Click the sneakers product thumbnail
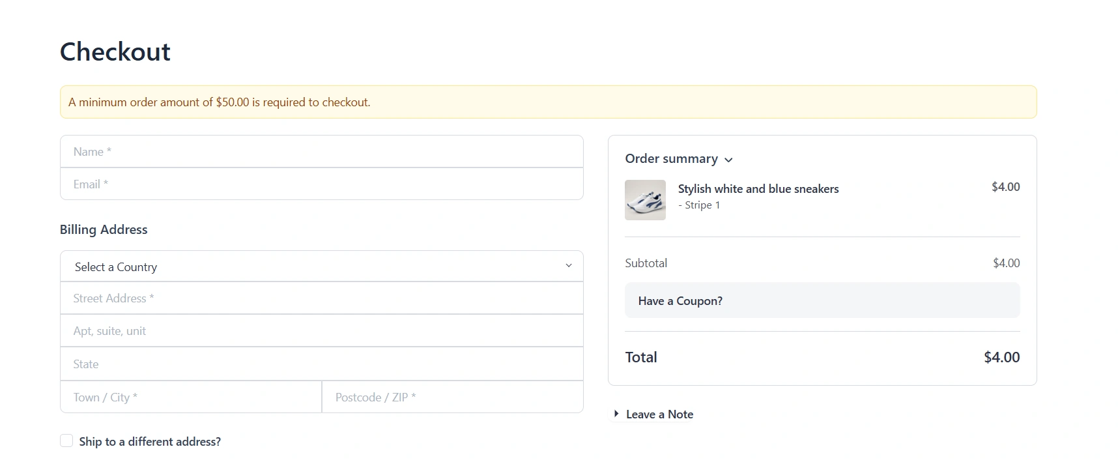The width and height of the screenshot is (1118, 462). 645,200
